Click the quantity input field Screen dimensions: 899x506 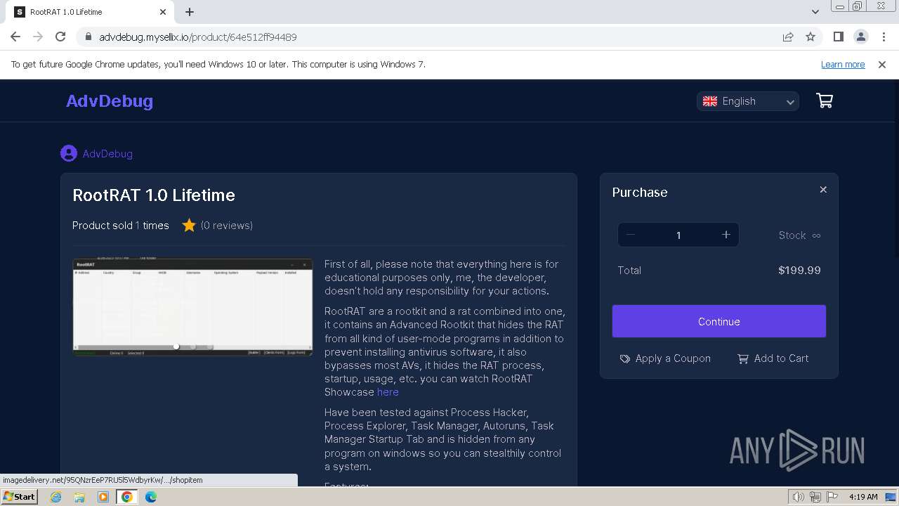(678, 235)
